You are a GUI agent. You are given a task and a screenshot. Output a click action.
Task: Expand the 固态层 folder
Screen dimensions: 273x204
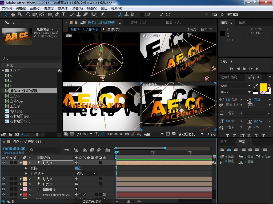tap(3, 70)
